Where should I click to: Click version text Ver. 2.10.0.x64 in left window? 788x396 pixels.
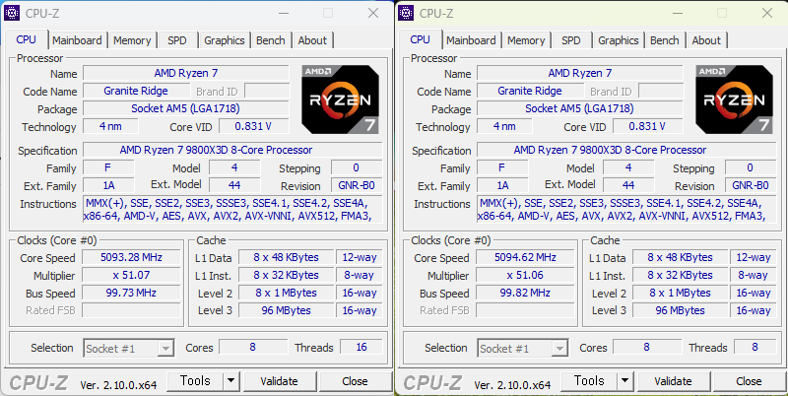point(118,385)
